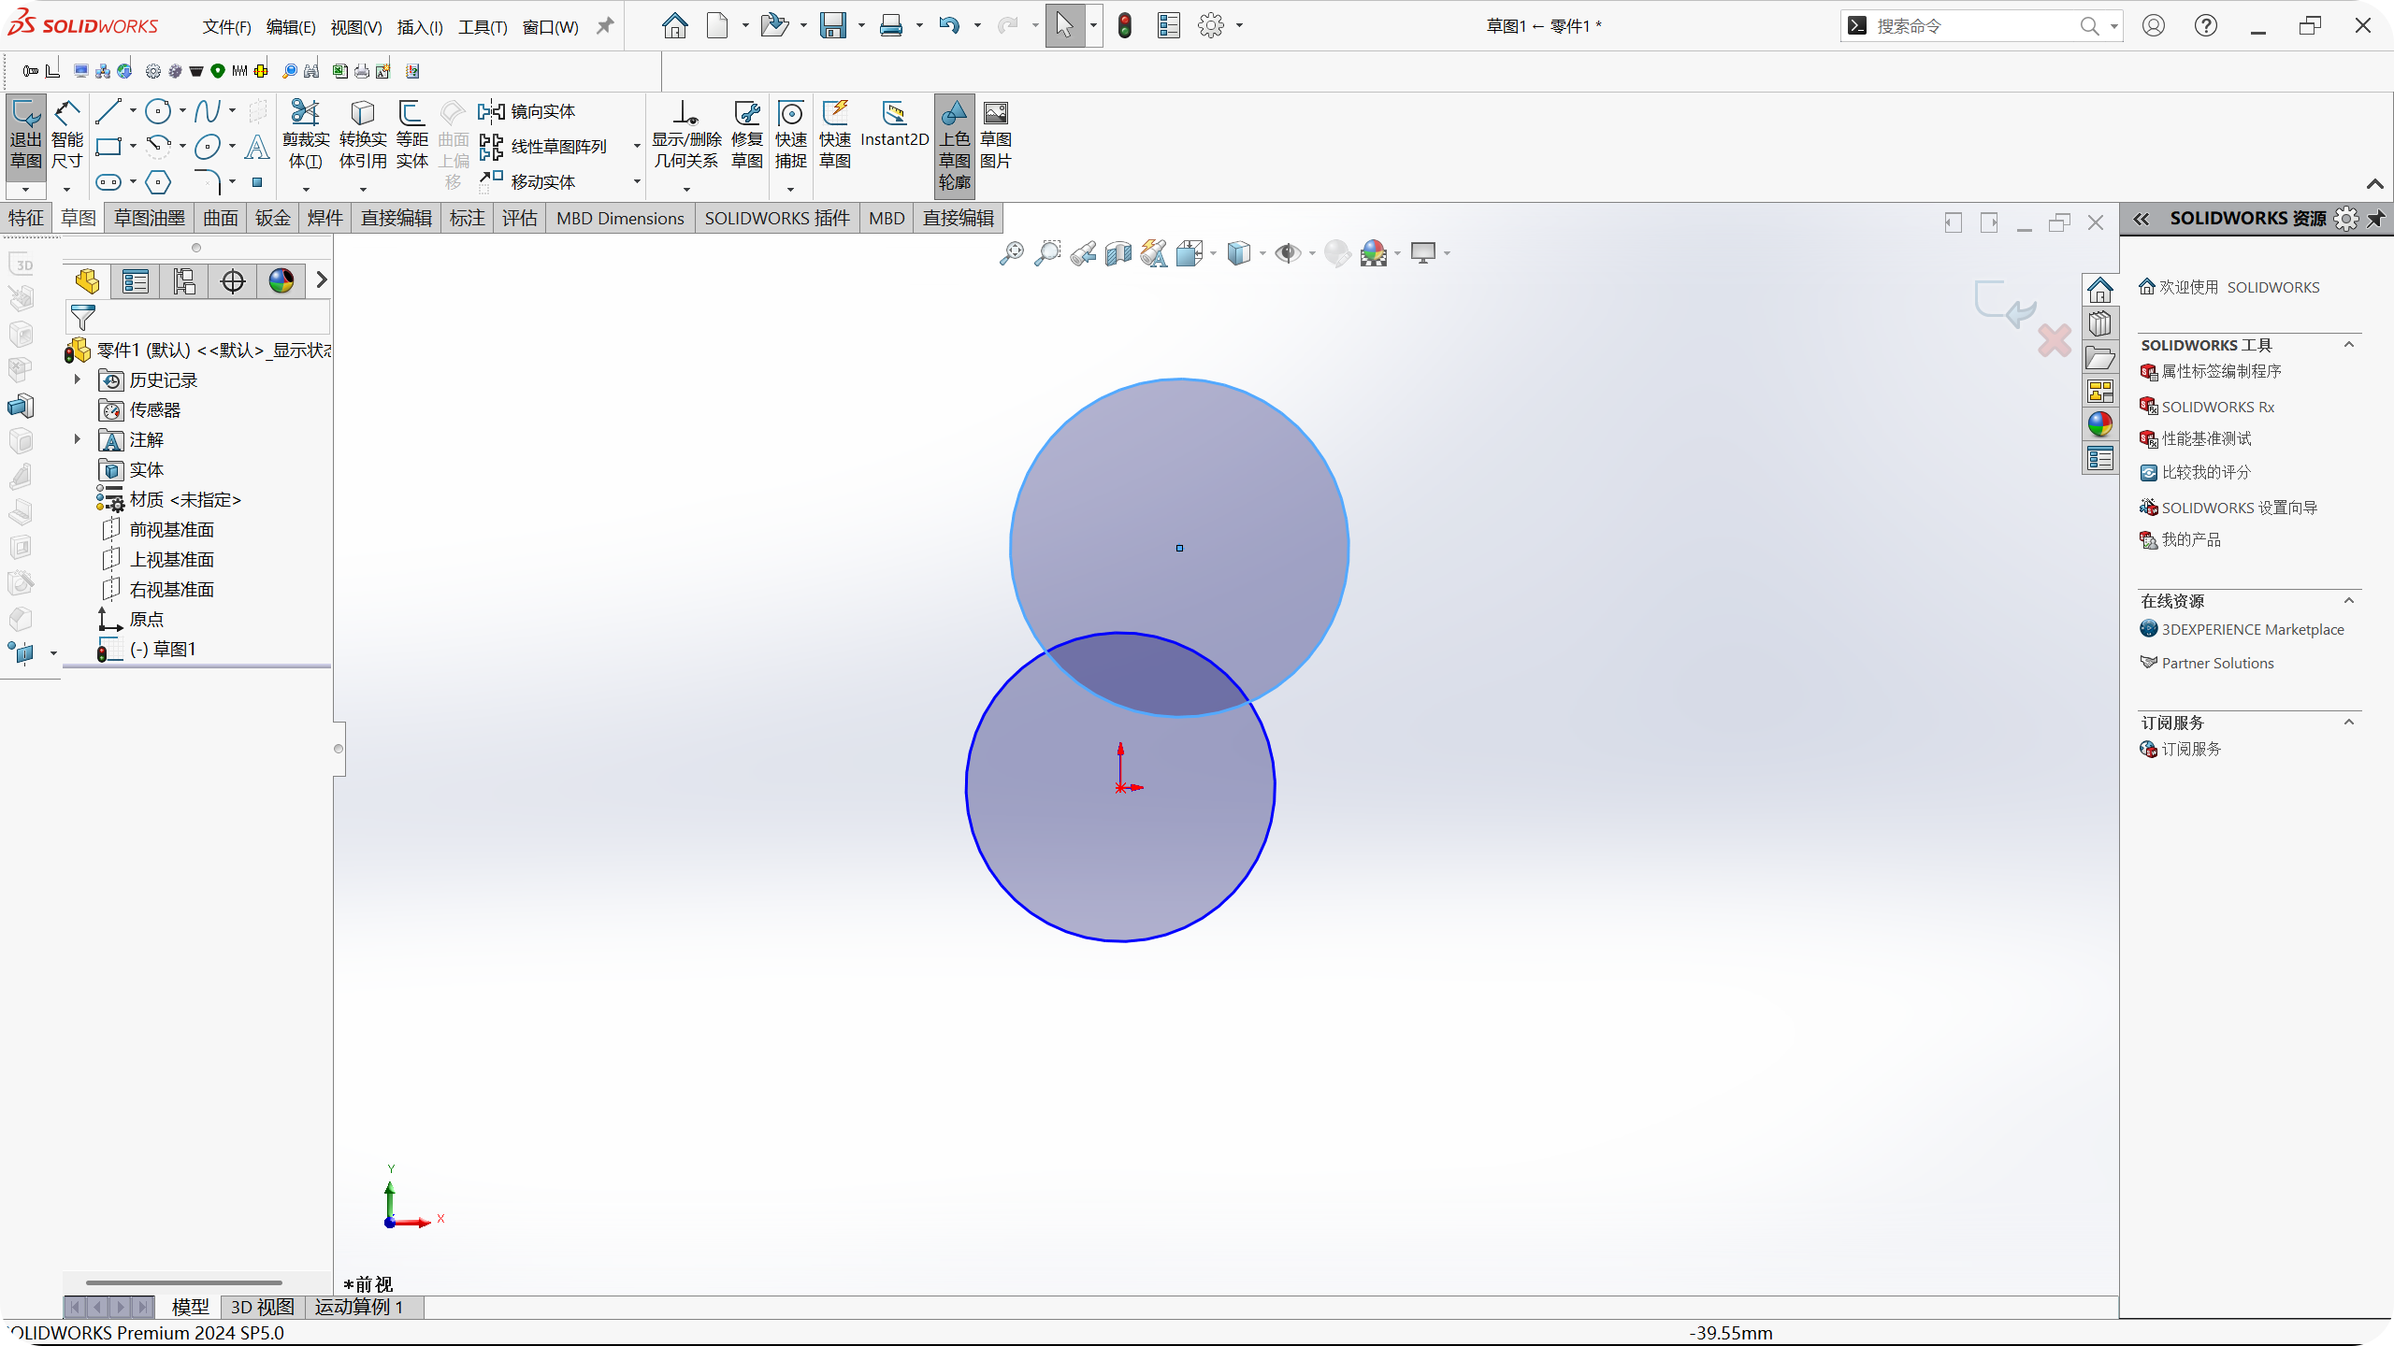Expand the History (历史记录) tree node

[78, 379]
